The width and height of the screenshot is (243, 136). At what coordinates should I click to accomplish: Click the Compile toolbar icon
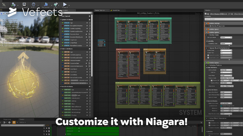click(x=14, y=5)
